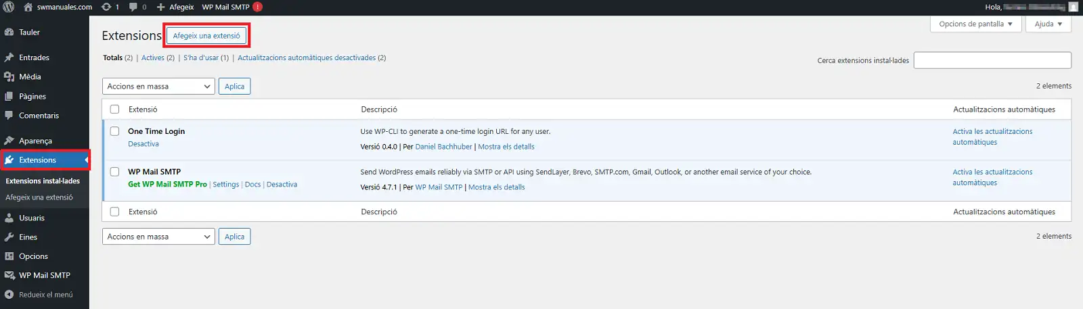Select the Versió 4.7.1 text
1083x309 pixels.
coord(378,187)
